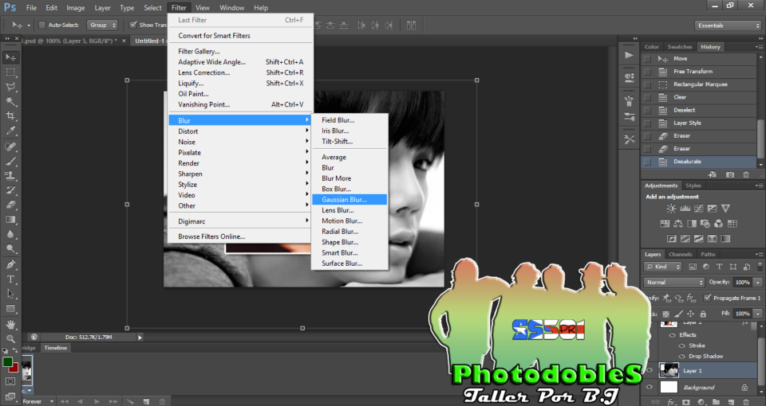The height and width of the screenshot is (406, 766).
Task: Open Filter Gallery menu entry
Action: click(x=240, y=51)
